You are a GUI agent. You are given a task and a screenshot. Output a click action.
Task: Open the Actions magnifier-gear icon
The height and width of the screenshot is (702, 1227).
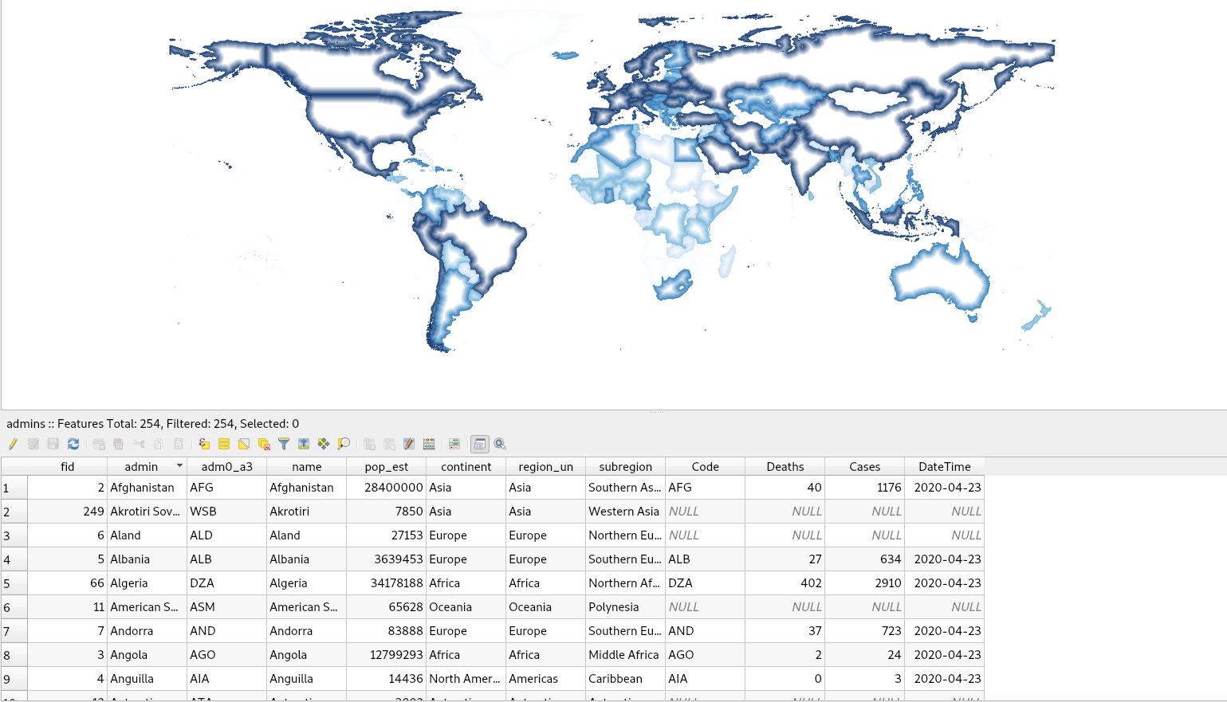pyautogui.click(x=500, y=444)
